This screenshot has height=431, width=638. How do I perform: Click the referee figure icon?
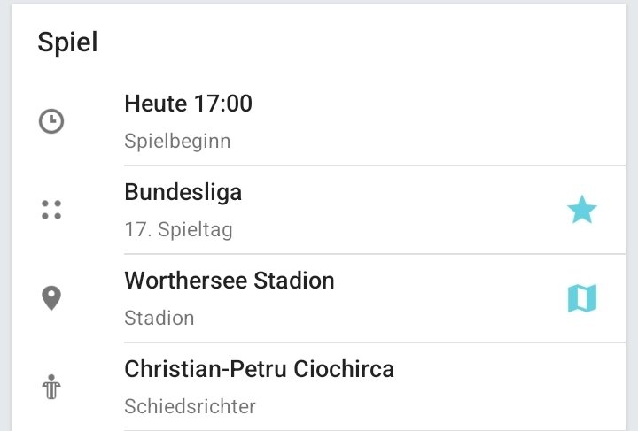click(51, 387)
